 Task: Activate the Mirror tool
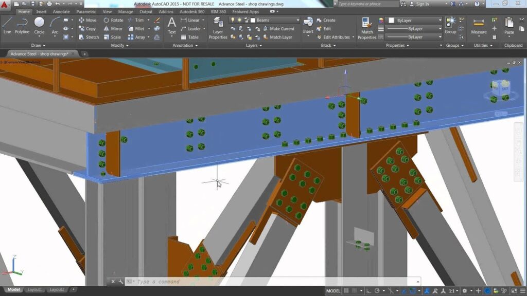pyautogui.click(x=114, y=28)
